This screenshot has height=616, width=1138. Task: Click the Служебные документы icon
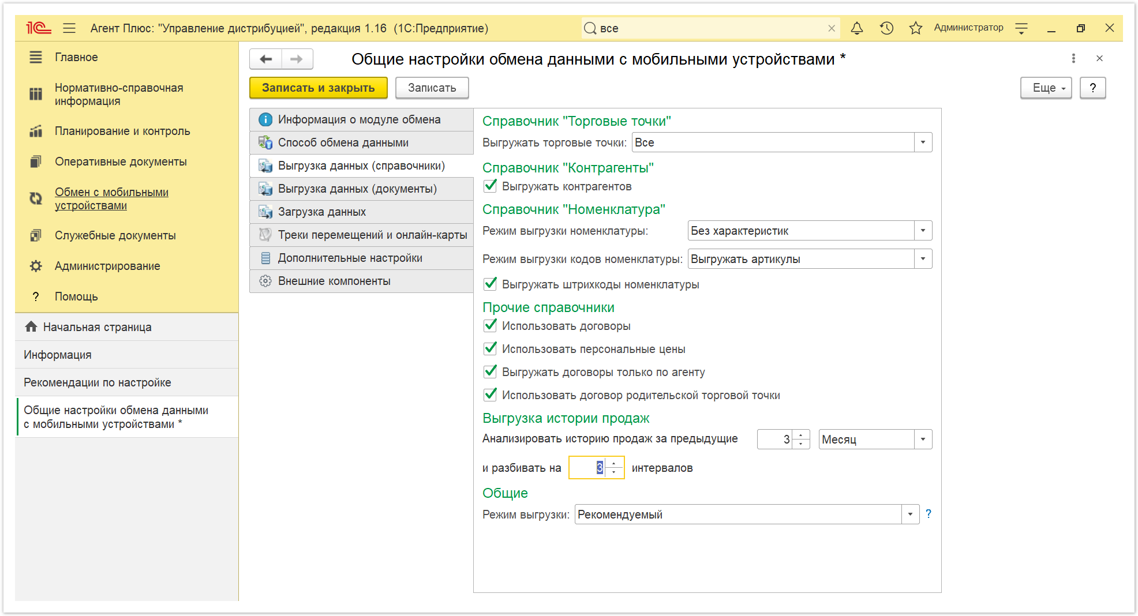36,235
